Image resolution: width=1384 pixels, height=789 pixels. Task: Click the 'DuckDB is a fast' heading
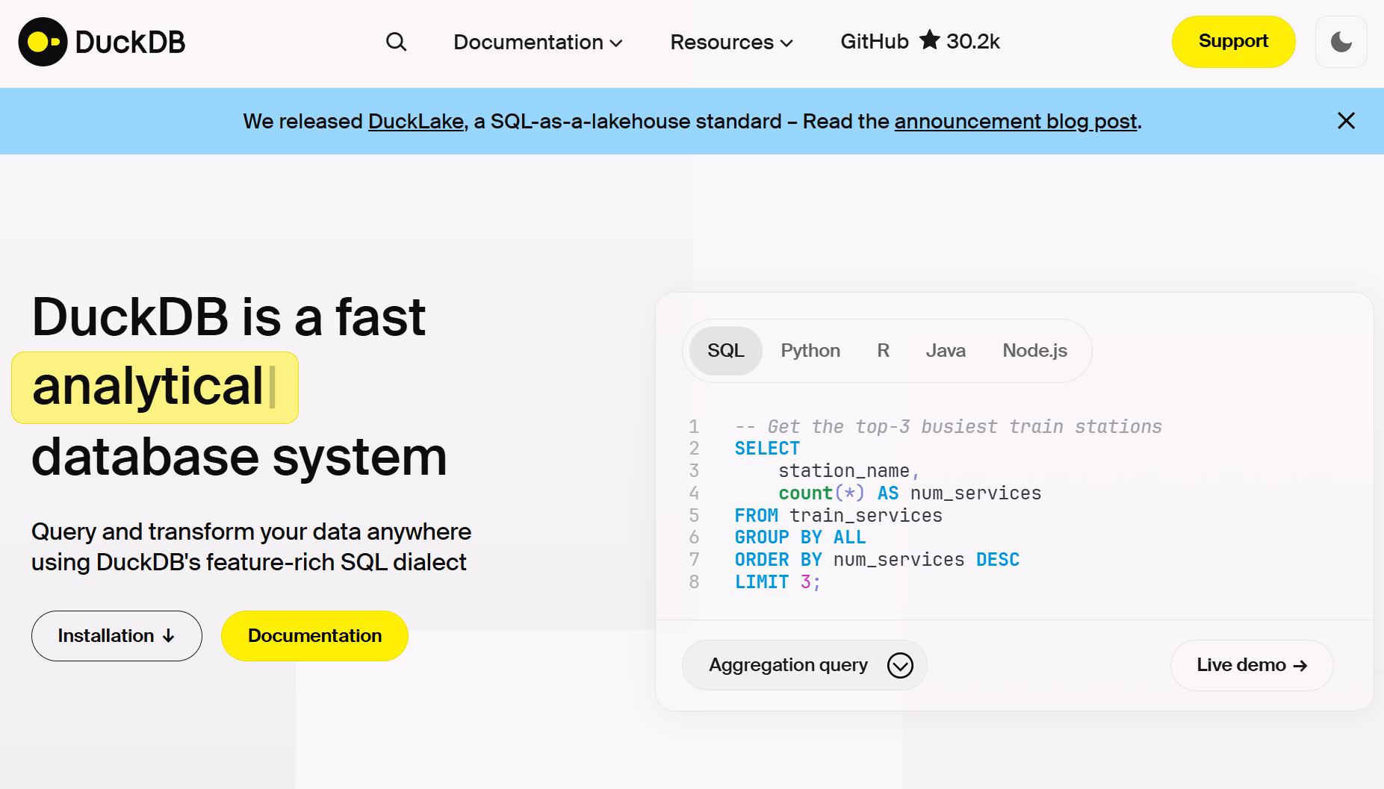coord(229,317)
